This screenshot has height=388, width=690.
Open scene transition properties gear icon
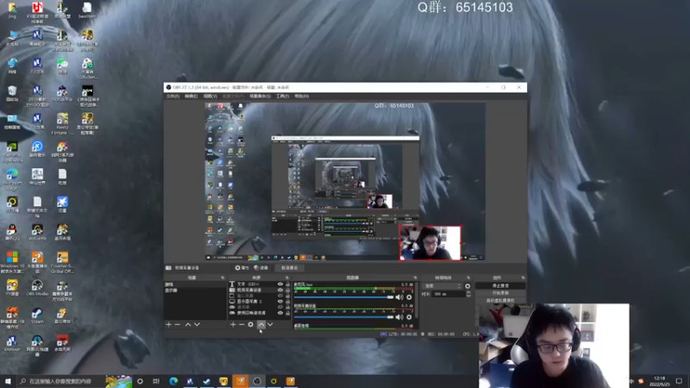[x=467, y=286]
